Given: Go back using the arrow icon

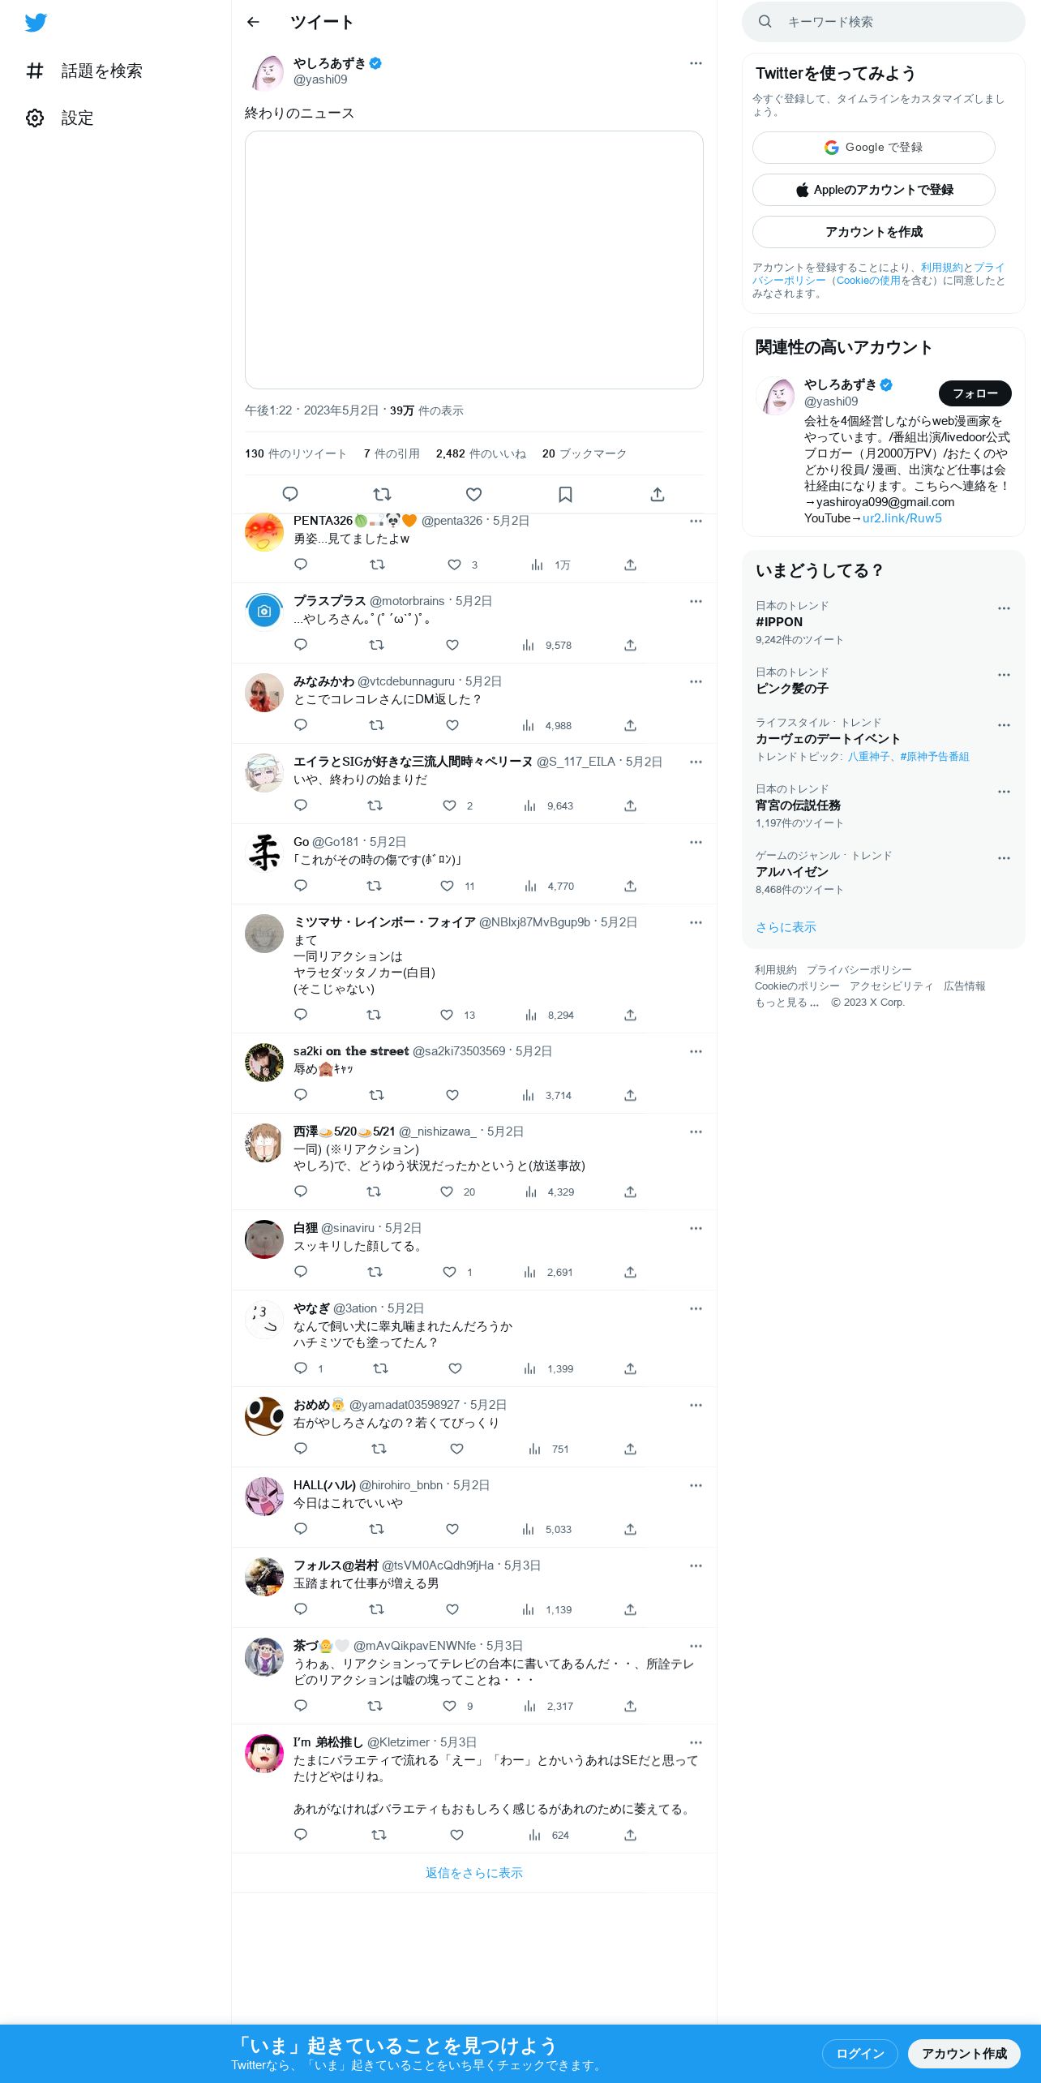Looking at the screenshot, I should pos(253,22).
